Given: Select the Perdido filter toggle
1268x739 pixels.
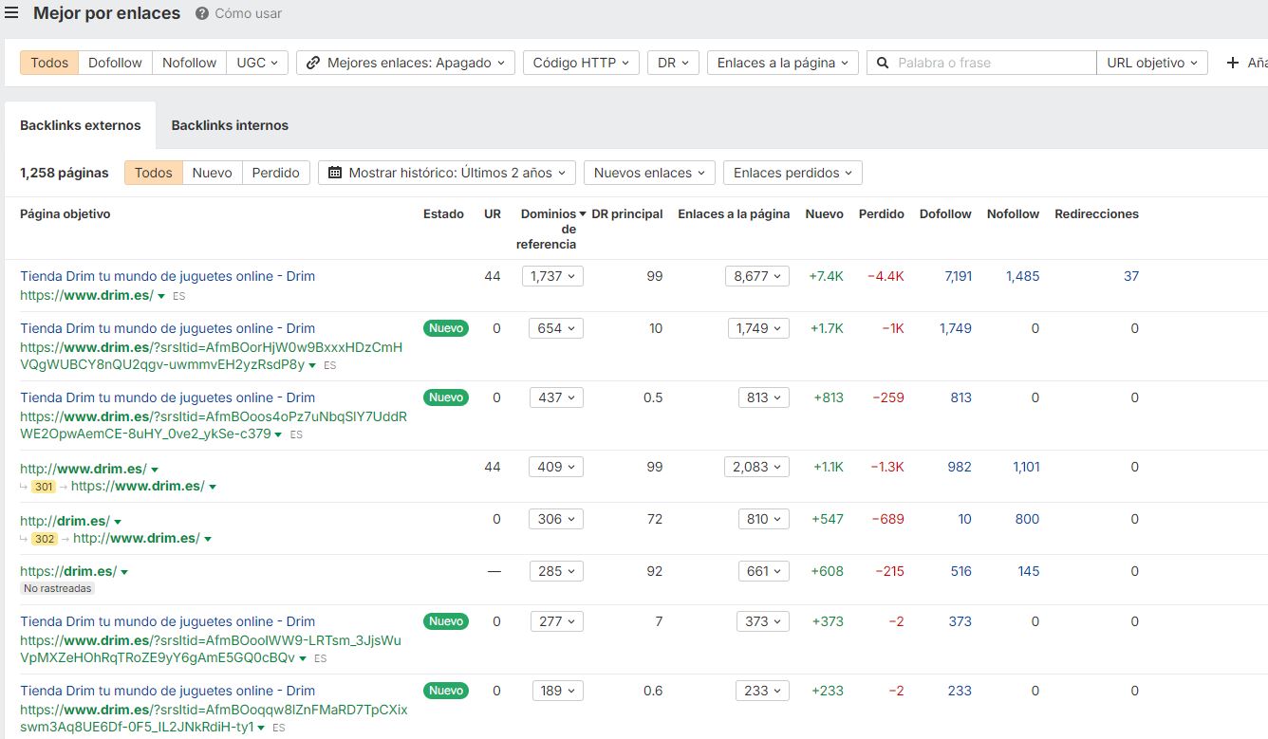Looking at the screenshot, I should [x=275, y=172].
